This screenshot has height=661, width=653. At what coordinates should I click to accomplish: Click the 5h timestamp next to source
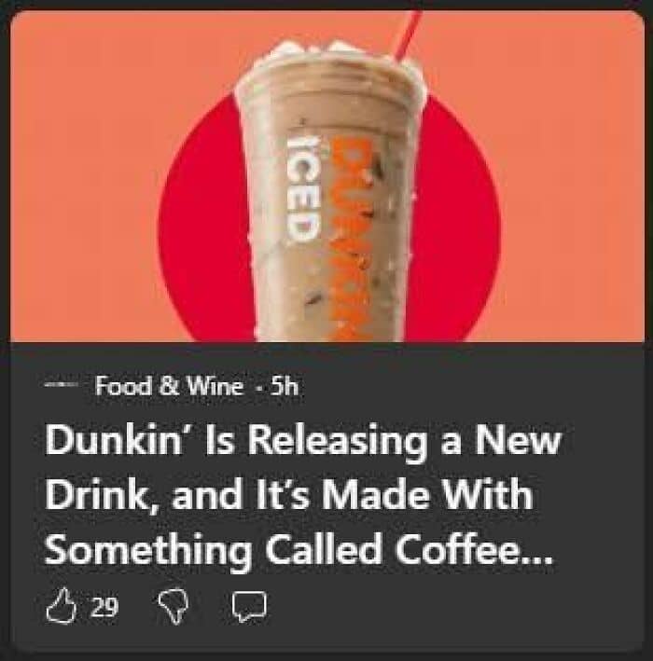coord(284,386)
